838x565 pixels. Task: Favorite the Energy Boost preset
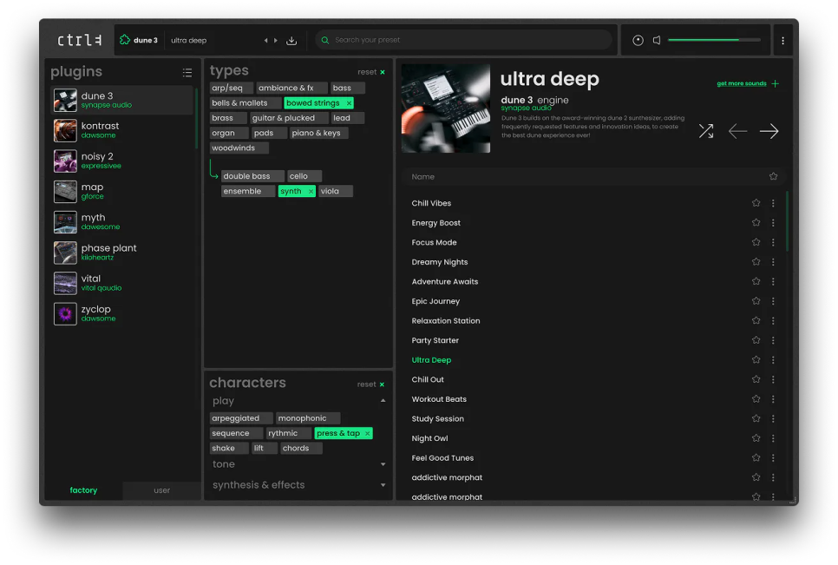click(x=756, y=222)
